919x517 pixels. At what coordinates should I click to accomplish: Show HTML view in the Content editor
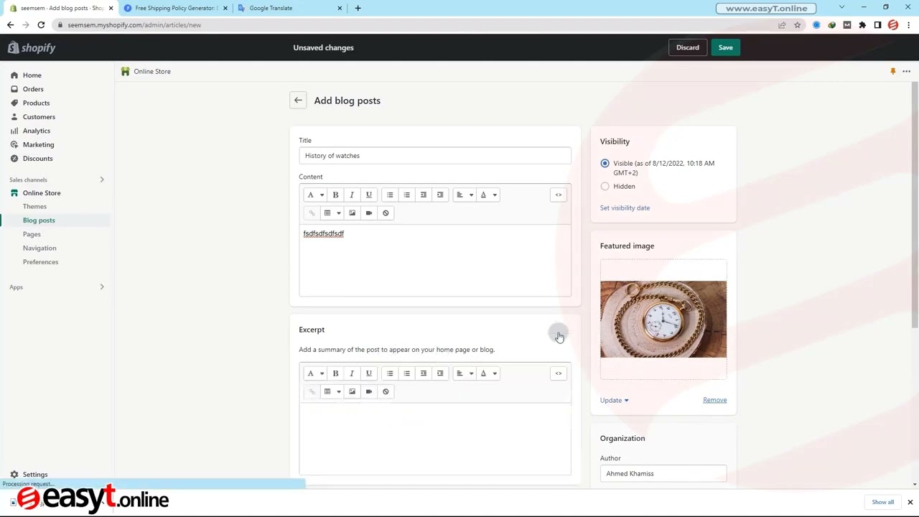click(x=559, y=195)
